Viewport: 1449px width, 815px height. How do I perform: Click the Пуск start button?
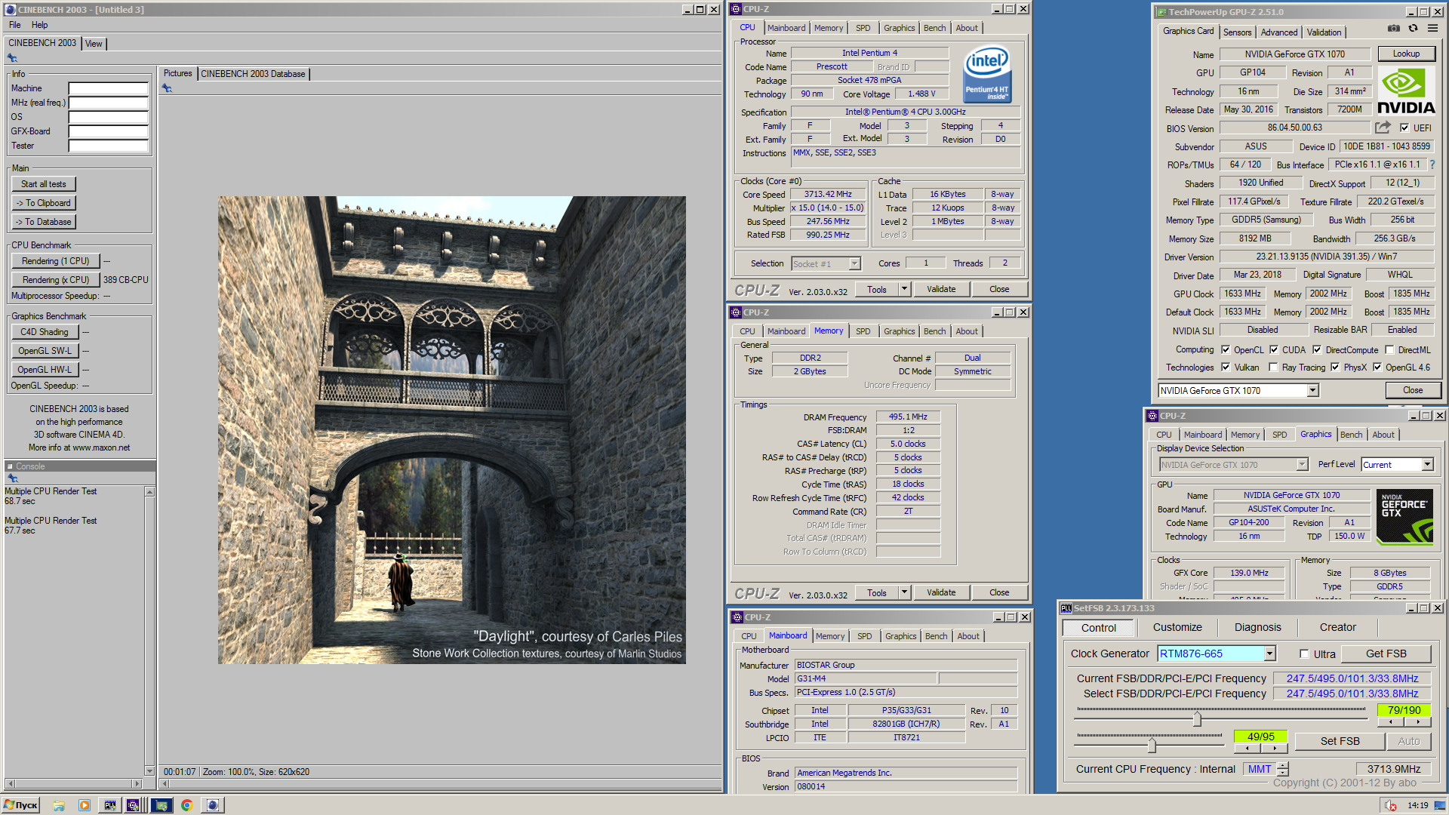[x=20, y=805]
